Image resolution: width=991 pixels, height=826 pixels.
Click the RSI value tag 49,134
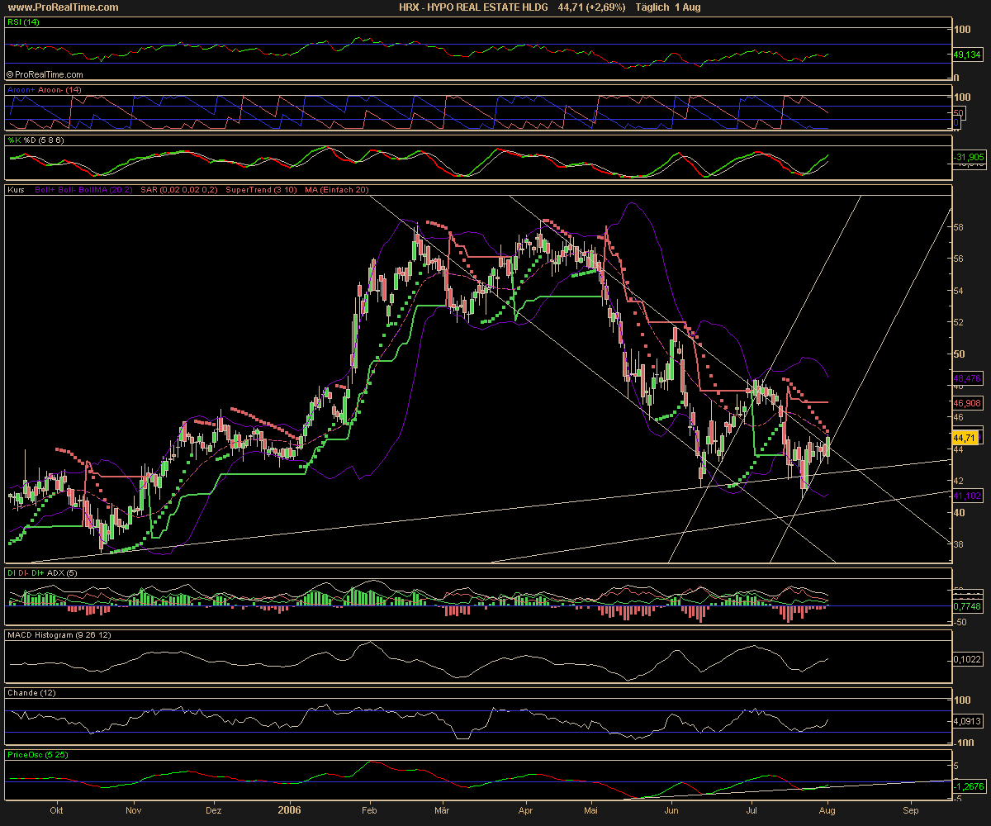966,55
